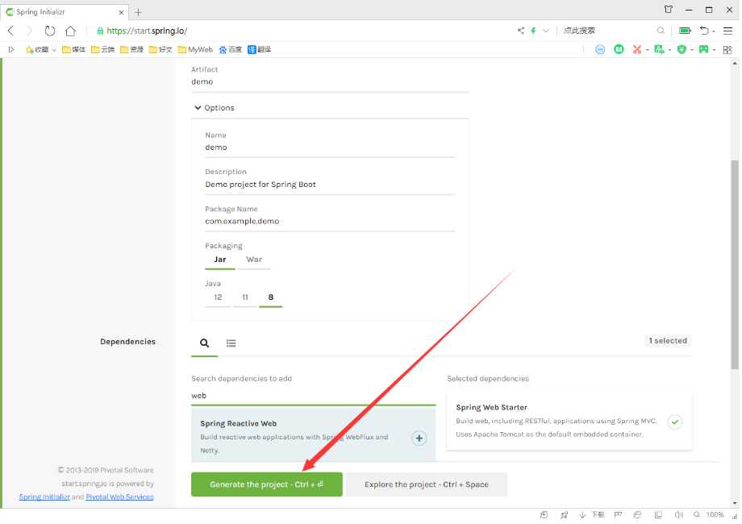Screen dimensions: 742x524
Task: Close the Spring Initializr tab
Action: tap(121, 12)
